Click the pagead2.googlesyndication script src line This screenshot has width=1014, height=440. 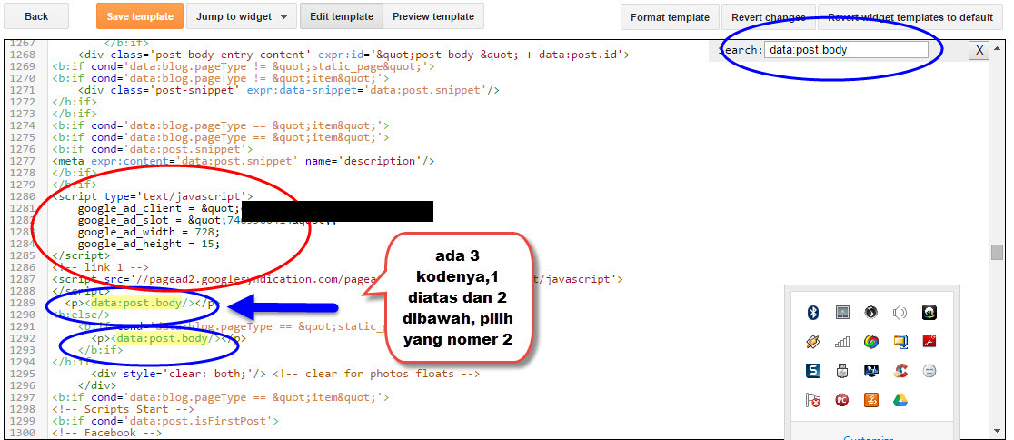(338, 279)
